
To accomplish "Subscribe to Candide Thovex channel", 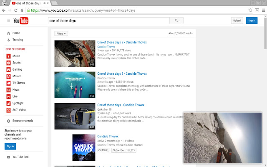I will coord(118,150).
